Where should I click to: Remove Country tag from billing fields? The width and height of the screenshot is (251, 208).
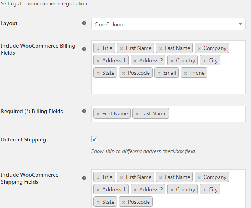[172, 61]
